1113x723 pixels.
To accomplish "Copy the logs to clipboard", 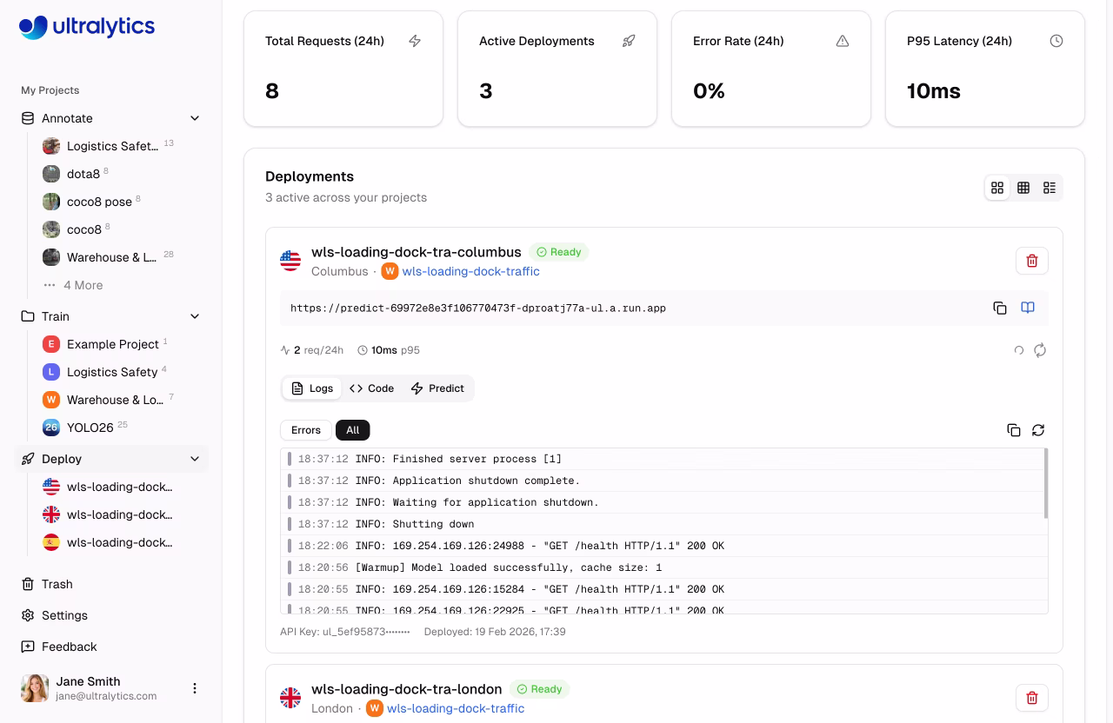I will (x=1014, y=430).
